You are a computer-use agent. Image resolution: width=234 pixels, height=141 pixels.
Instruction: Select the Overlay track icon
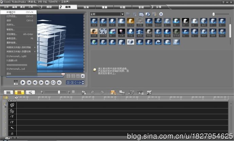12,111
